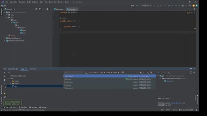Collapse the java source folder
This screenshot has height=116, width=207.
pyautogui.click(x=12, y=23)
